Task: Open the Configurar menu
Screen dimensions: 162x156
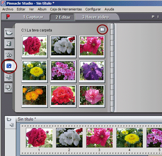Action: pyautogui.click(x=93, y=9)
